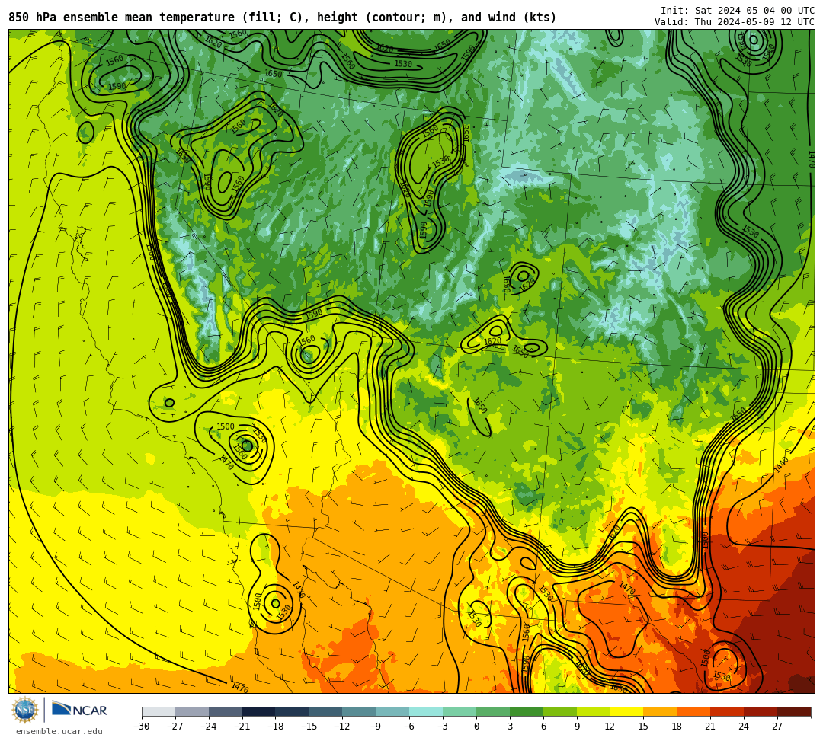Screen dimensions: 823x741
Task: Pick the olive green swatch between 6 and 9
Action: pyautogui.click(x=560, y=711)
